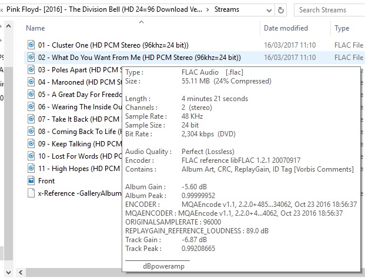Screen dimensions: 365x278
Task: Click the FLAC icon for 02 - What Do You Want From Me
Action: click(31, 57)
